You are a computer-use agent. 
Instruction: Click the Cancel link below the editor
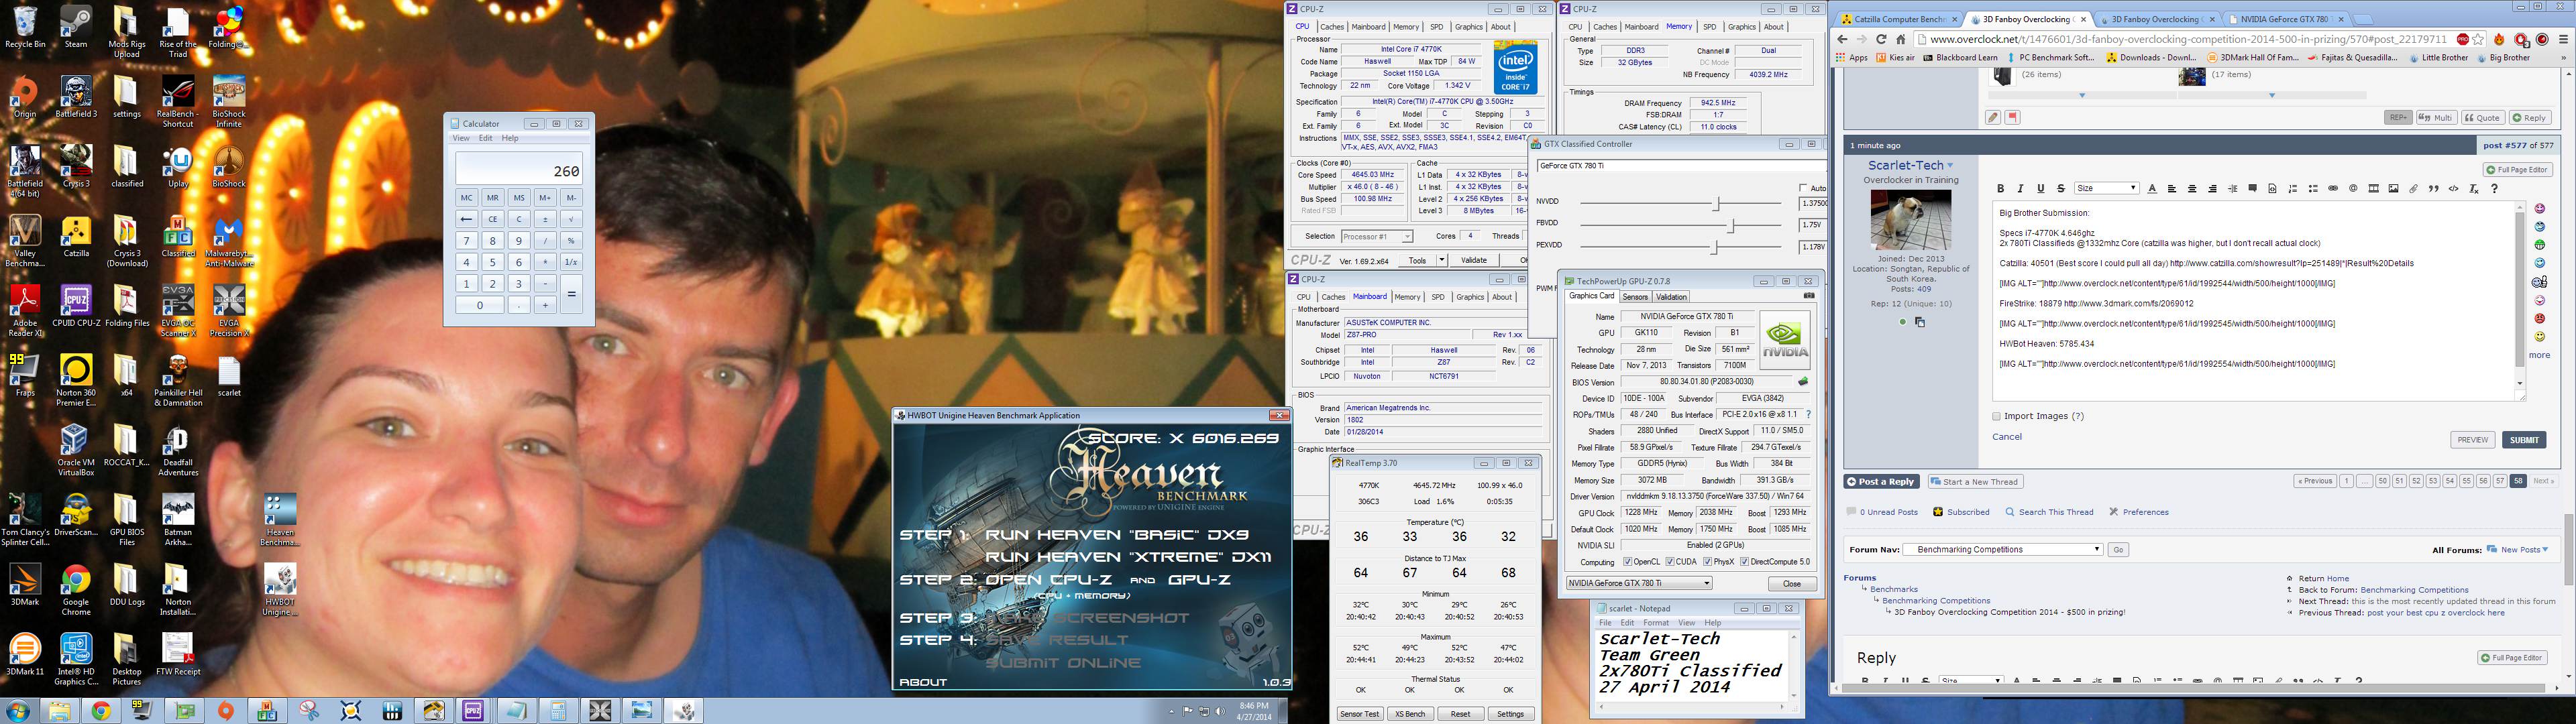[2007, 437]
